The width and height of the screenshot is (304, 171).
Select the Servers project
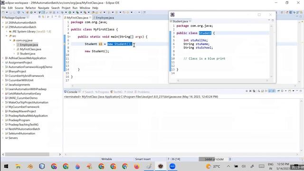point(13,138)
